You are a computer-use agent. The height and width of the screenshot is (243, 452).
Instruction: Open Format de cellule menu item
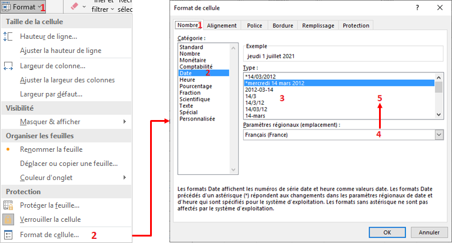(x=67, y=235)
